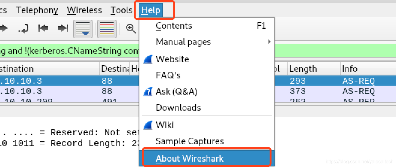Open the Telephony menu
The width and height of the screenshot is (396, 167).
[x=37, y=10]
